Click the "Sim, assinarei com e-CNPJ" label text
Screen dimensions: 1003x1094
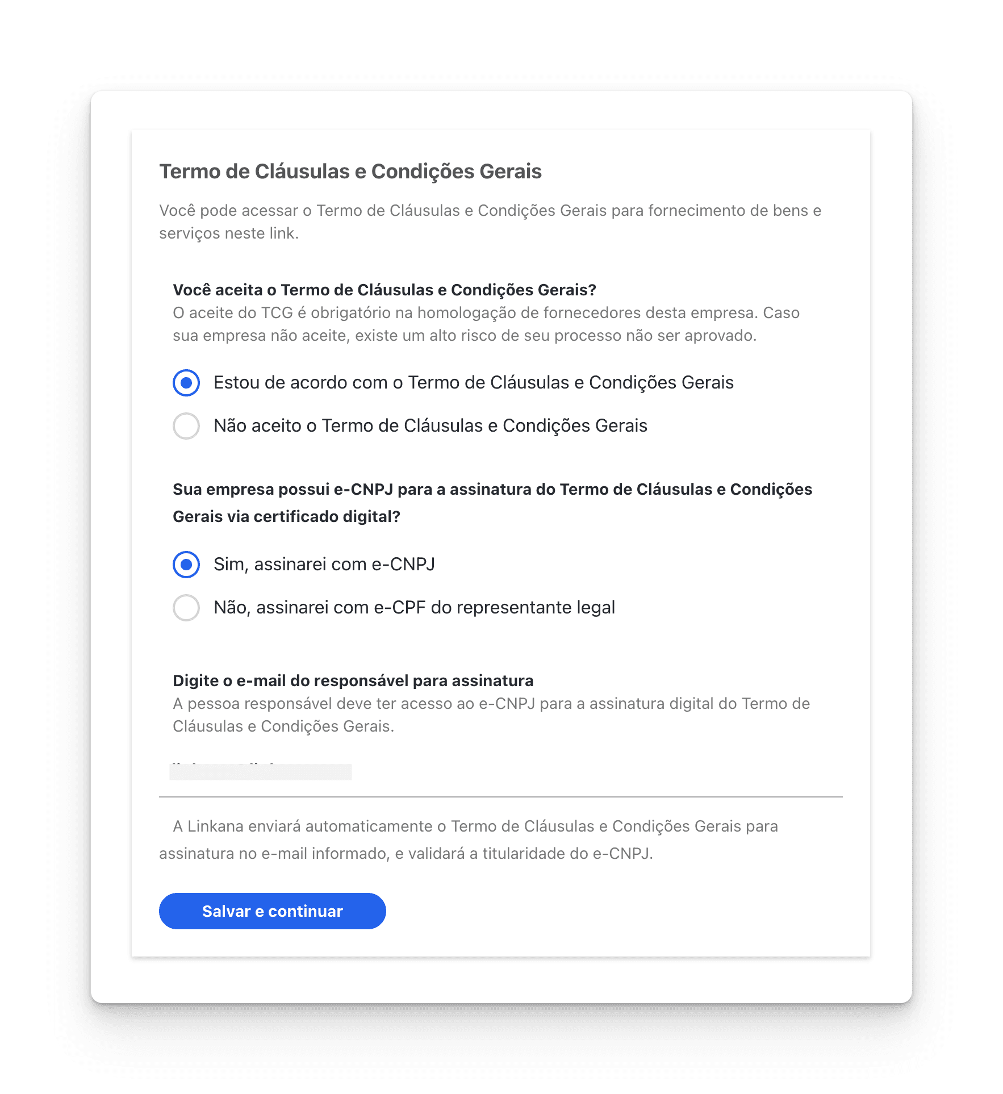click(324, 564)
